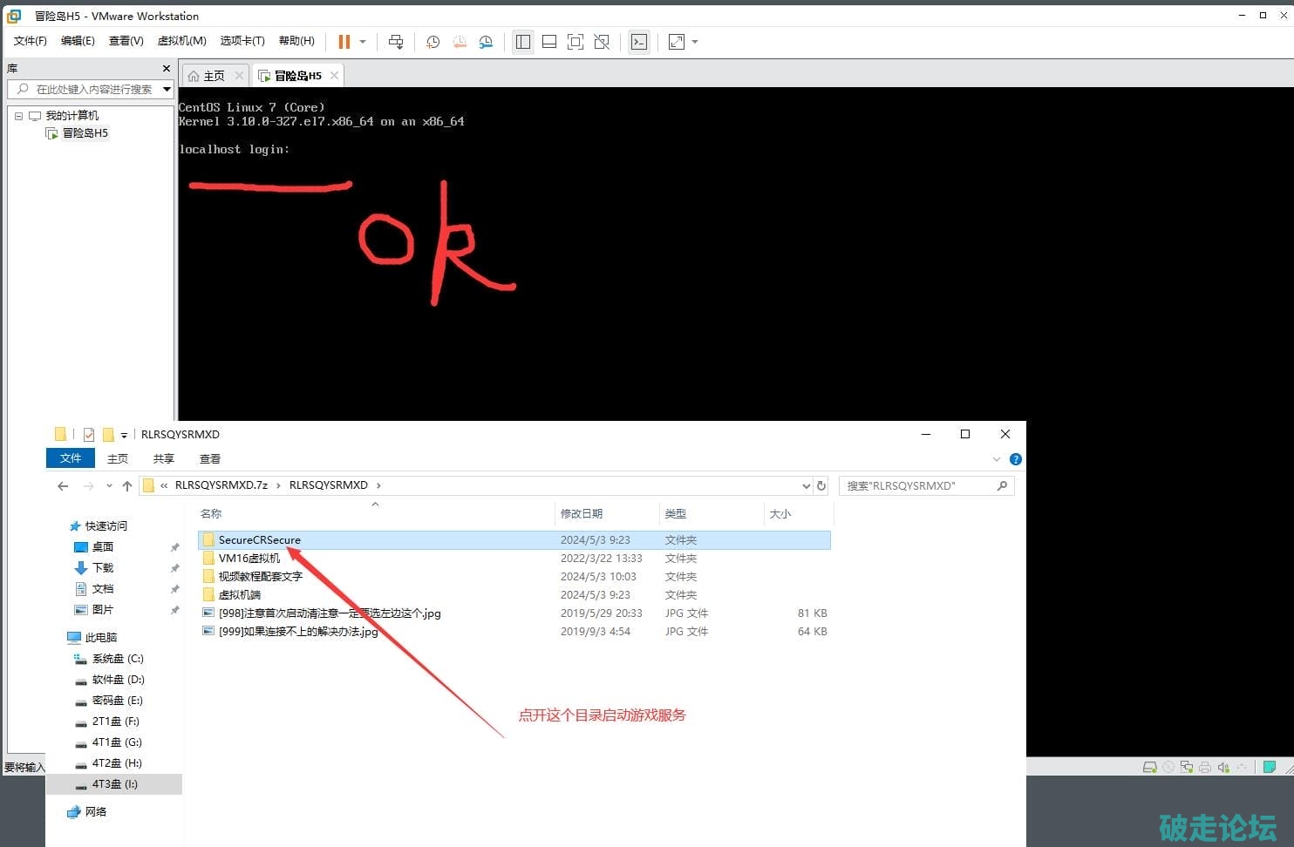Open the SecureCRSecure folder
The width and height of the screenshot is (1294, 847).
(x=259, y=540)
